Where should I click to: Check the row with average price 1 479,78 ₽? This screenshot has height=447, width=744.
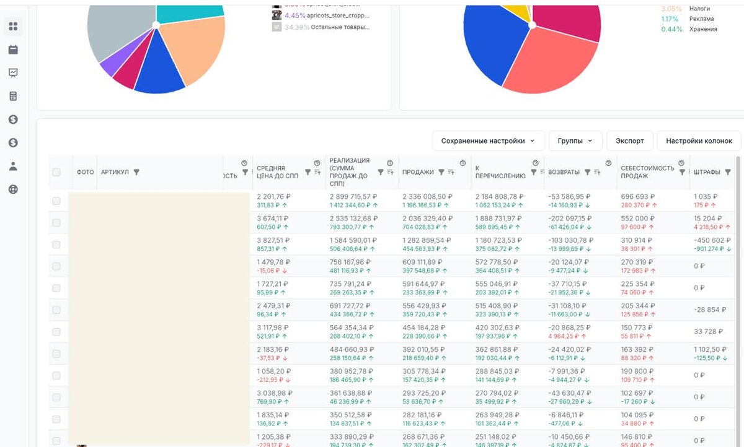pos(56,266)
